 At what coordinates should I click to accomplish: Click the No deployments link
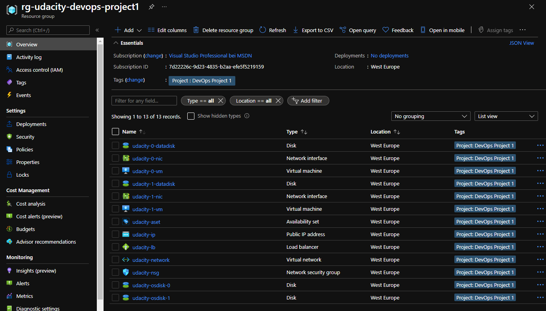coord(390,55)
